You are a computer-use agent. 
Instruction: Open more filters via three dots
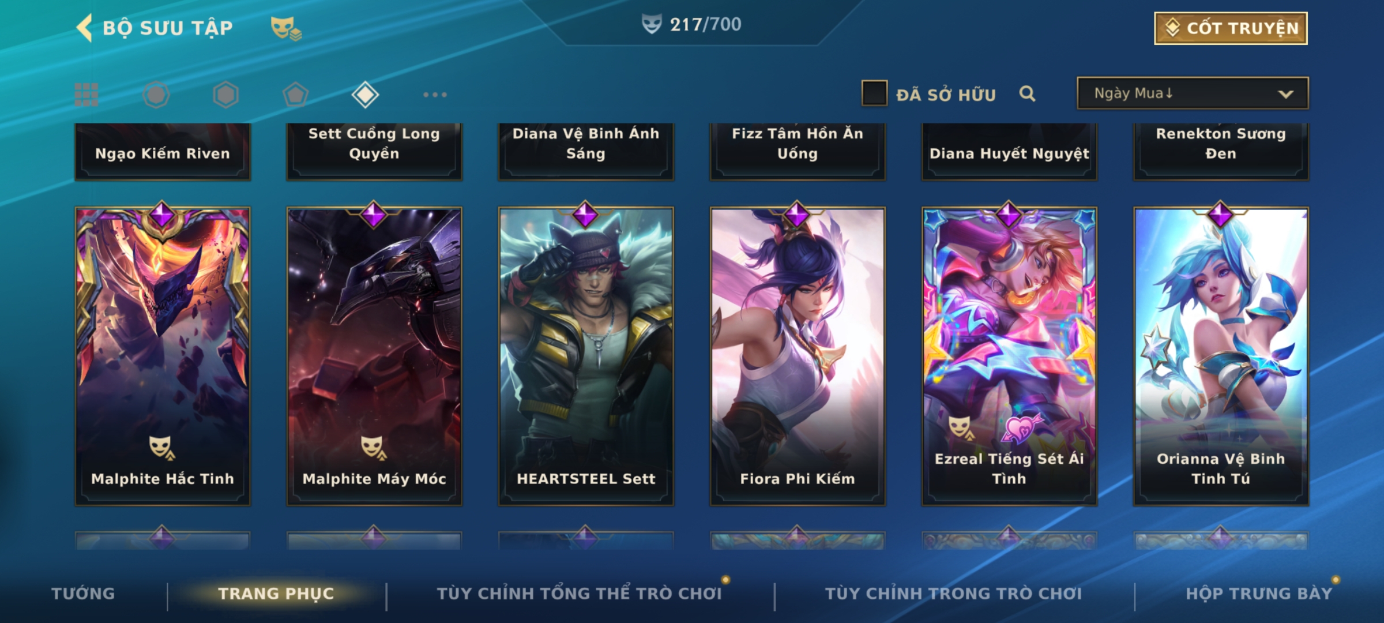click(x=435, y=95)
